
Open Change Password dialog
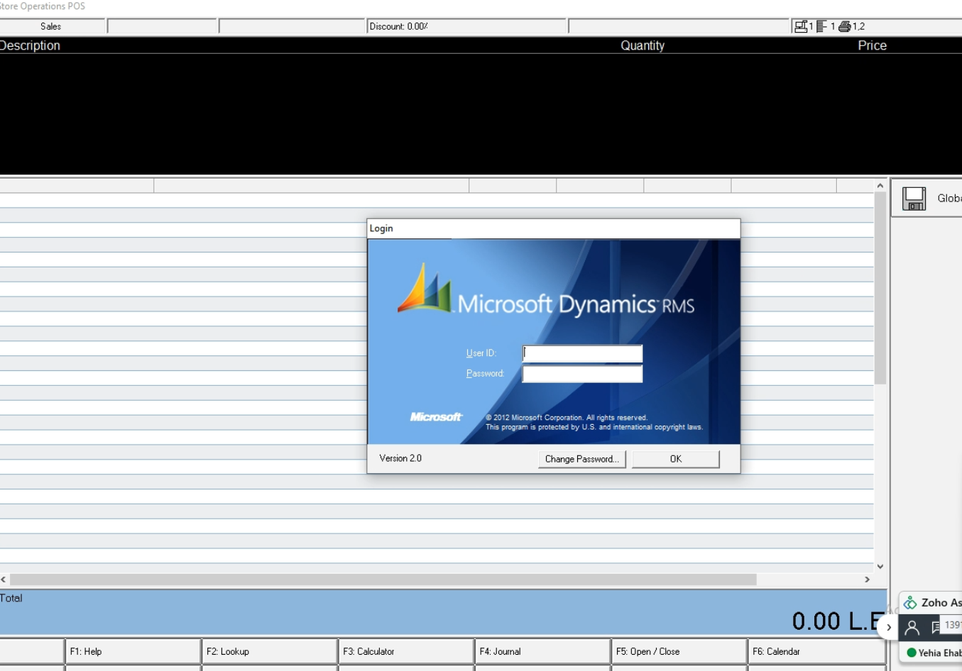[x=581, y=459]
